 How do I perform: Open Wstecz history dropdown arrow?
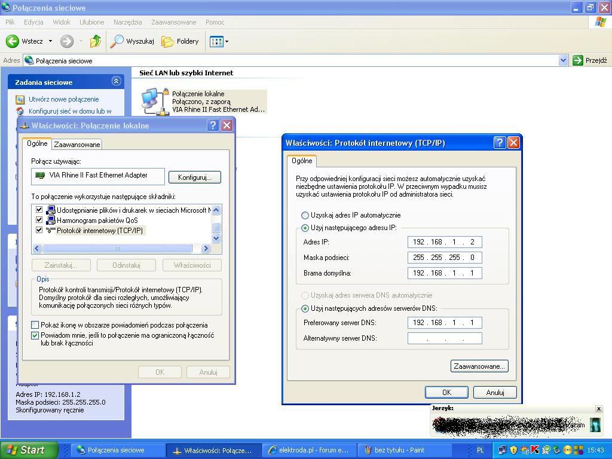(x=50, y=41)
